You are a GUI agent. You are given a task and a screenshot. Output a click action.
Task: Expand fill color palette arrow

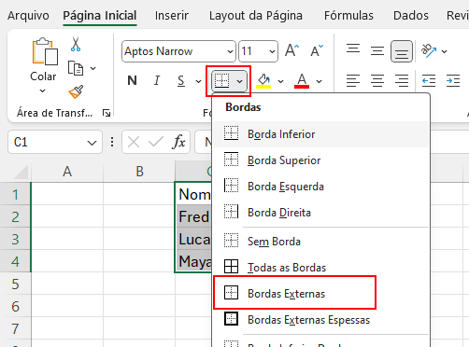point(280,81)
